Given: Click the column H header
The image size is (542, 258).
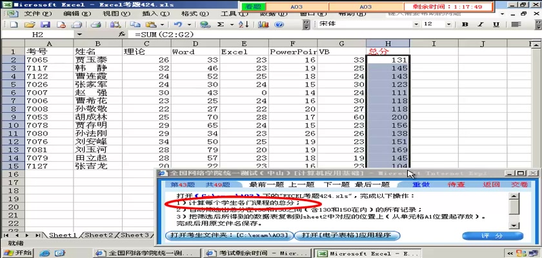Looking at the screenshot, I should coord(388,43).
